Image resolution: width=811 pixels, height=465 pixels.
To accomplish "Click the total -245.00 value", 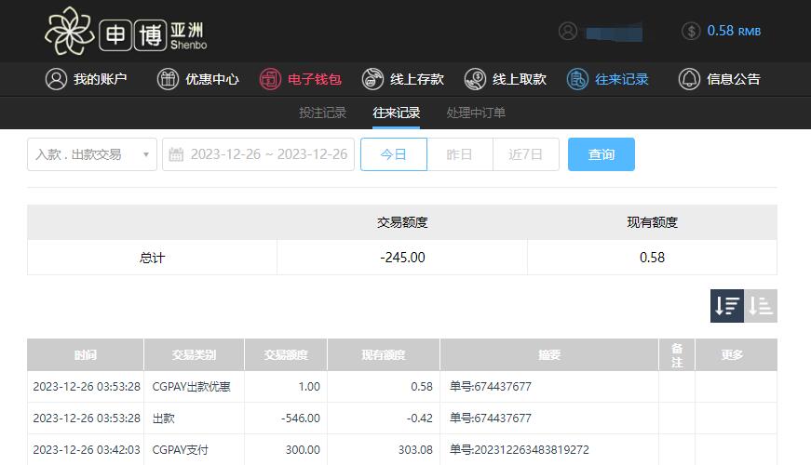I will 402,258.
